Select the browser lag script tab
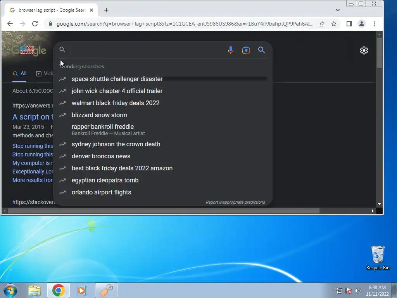Image resolution: width=397 pixels, height=298 pixels. coord(52,10)
